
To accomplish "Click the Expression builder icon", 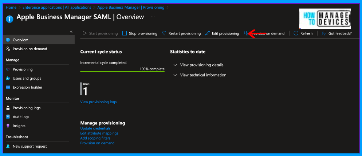I will (8, 87).
